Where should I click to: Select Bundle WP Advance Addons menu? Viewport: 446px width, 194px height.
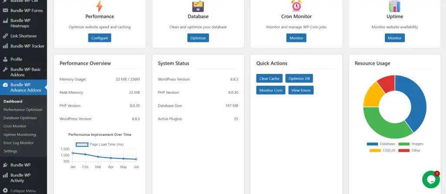pos(24,87)
